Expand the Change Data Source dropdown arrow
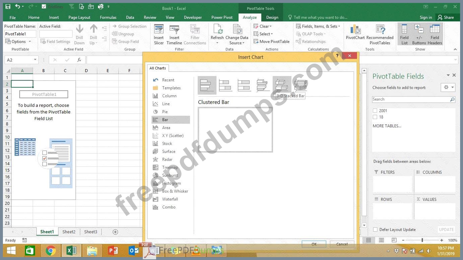463x260 pixels. click(x=243, y=43)
